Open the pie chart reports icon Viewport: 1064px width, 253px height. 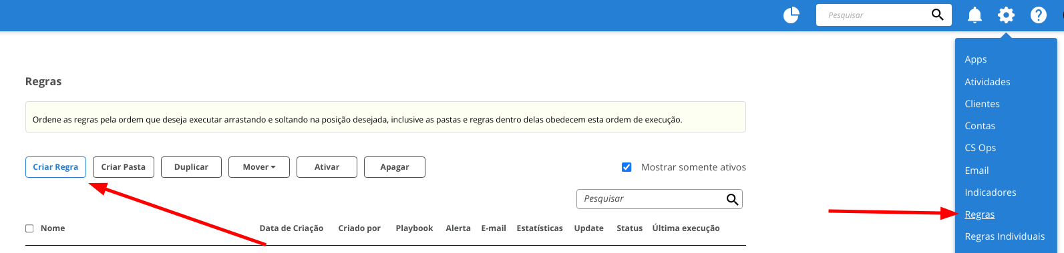click(791, 15)
